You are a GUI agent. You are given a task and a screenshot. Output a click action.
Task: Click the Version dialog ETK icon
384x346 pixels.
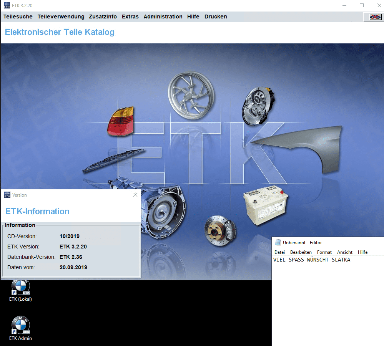[x=7, y=195]
